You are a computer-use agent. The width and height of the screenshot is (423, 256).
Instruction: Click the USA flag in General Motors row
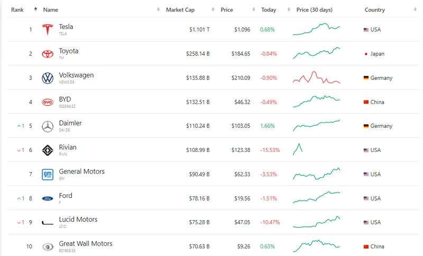[366, 174]
